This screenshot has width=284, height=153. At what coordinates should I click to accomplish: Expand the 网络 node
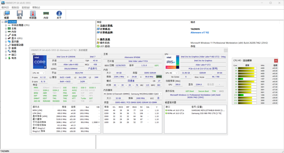point(6,51)
